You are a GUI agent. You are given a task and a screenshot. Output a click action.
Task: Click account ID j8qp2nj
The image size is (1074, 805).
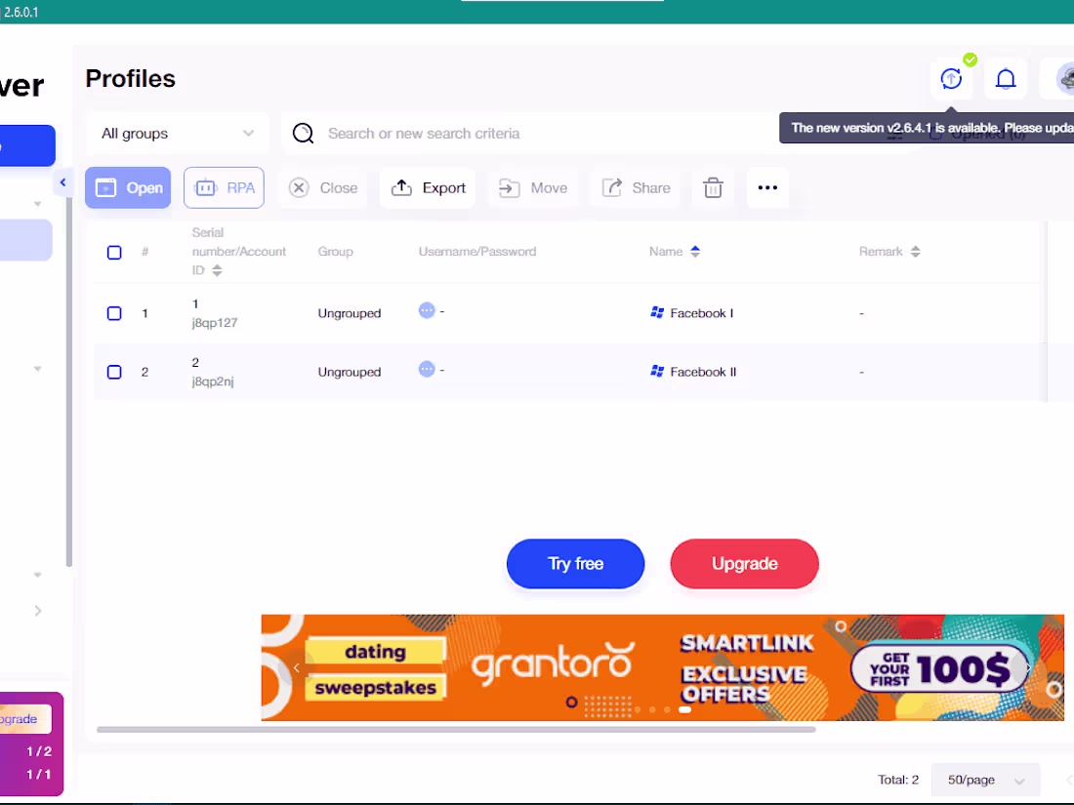coord(212,382)
